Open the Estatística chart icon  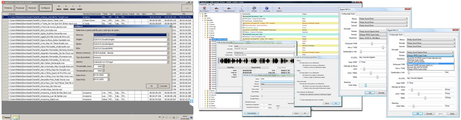pyautogui.click(x=279, y=8)
